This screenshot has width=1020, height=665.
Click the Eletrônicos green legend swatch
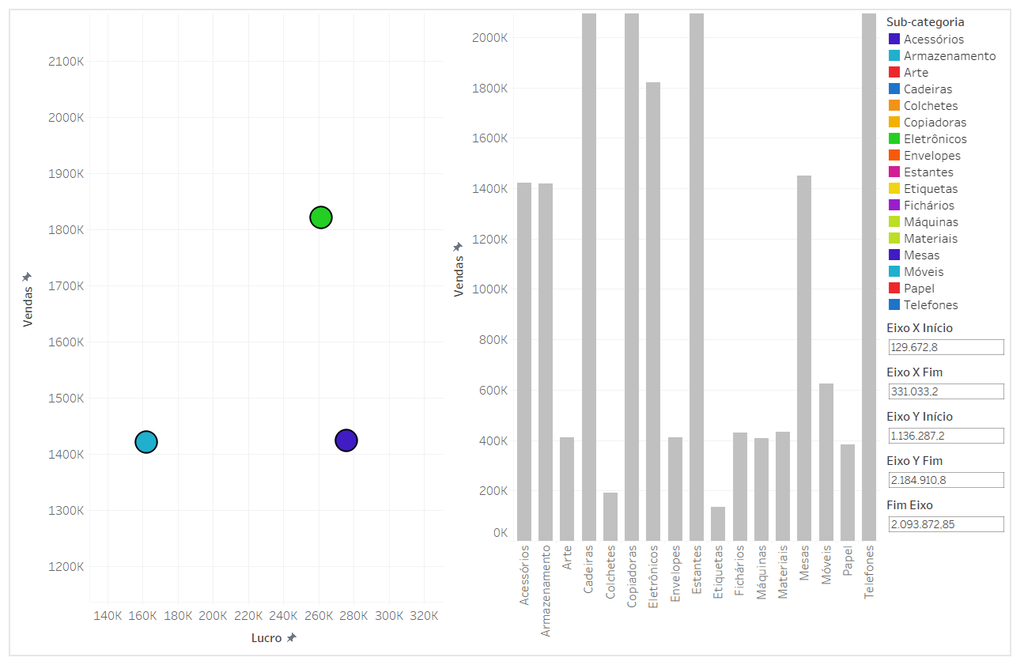pos(894,139)
